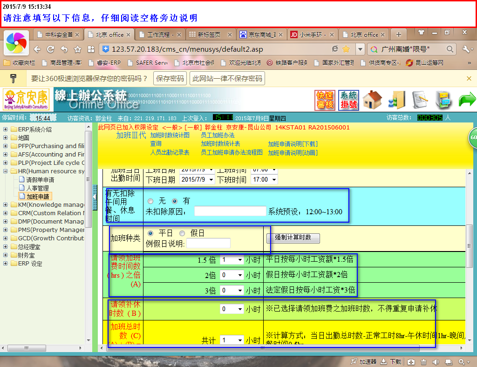Click the 系統掛號 system registration icon
477x367 pixels.
click(348, 100)
